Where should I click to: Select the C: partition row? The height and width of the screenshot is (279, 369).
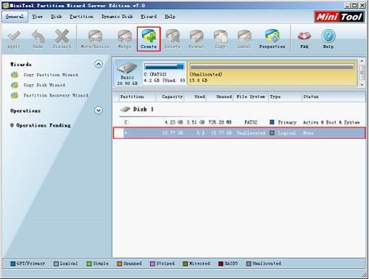(239, 122)
